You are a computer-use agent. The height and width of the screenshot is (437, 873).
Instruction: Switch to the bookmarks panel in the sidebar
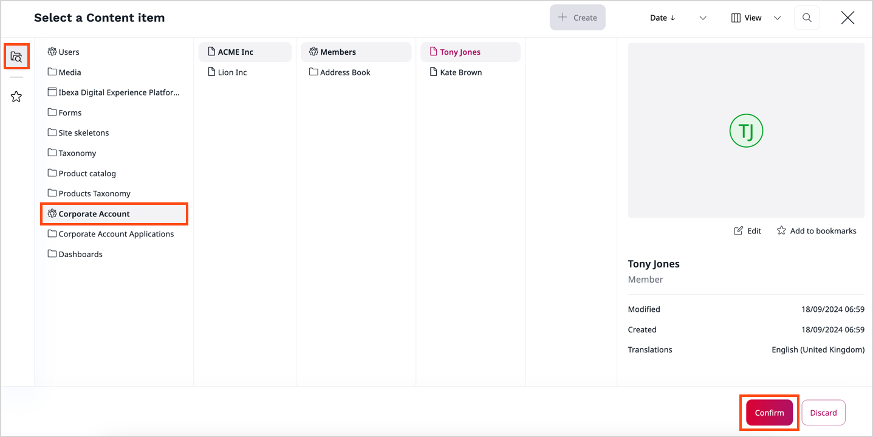tap(16, 96)
